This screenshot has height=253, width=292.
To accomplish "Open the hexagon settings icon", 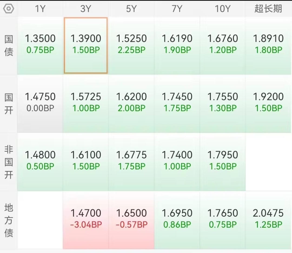I will click(9, 9).
